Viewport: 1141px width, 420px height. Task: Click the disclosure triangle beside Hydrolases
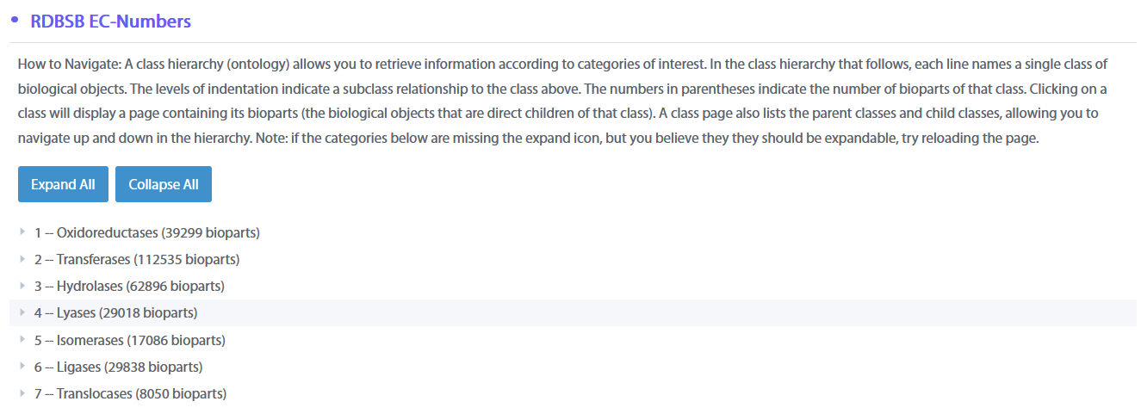point(22,286)
